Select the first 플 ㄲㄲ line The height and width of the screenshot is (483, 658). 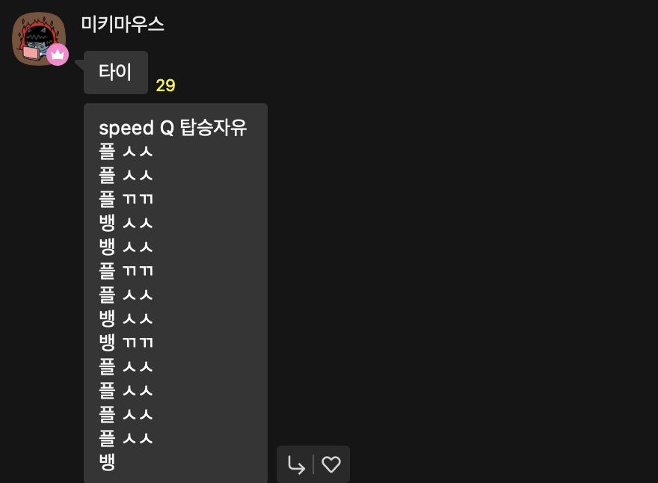pos(126,199)
